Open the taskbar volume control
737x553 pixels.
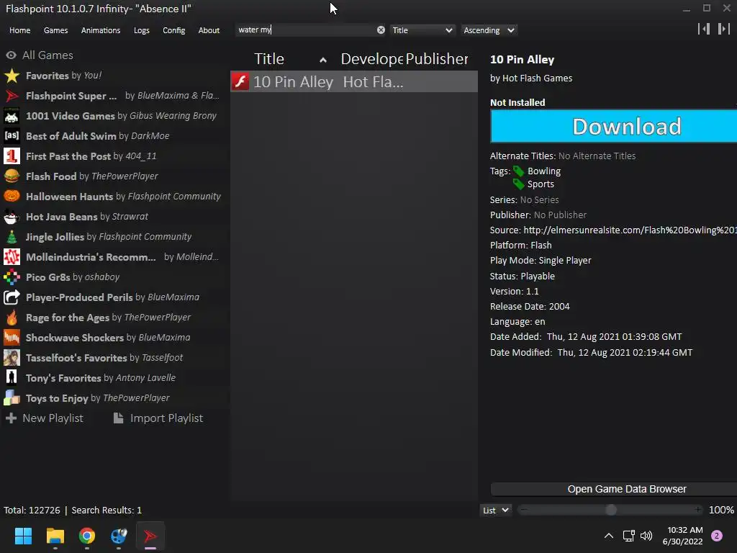[x=646, y=536]
